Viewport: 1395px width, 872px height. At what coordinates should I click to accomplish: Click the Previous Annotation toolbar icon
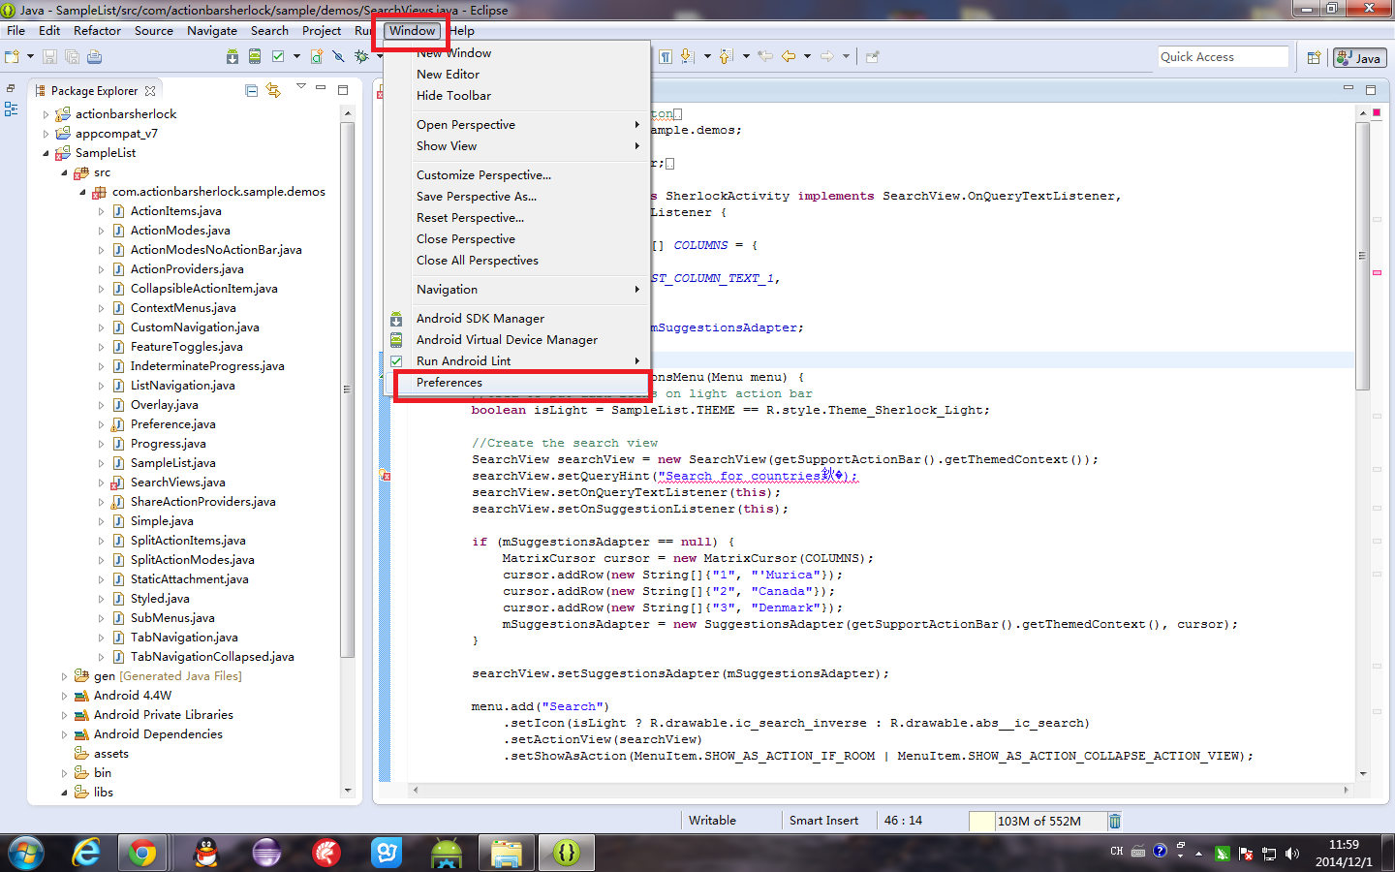pos(727,57)
